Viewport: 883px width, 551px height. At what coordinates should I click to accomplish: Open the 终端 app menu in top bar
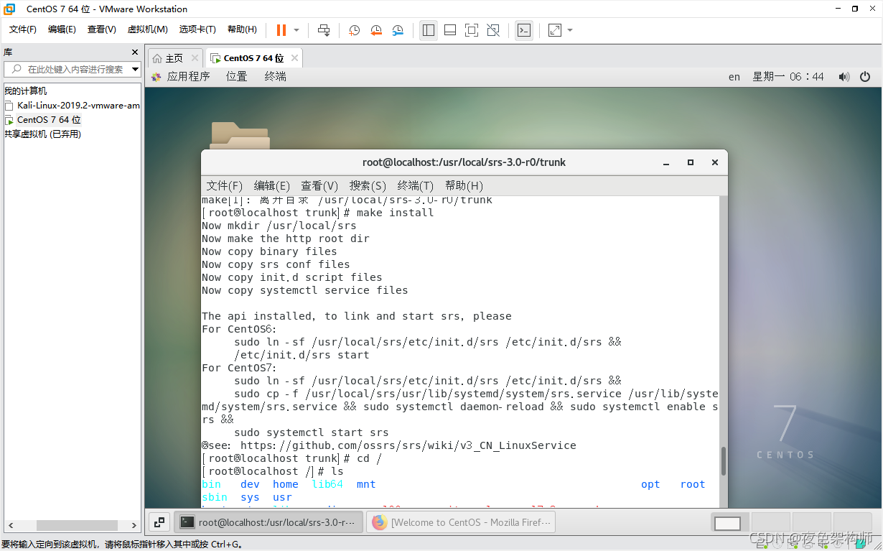pyautogui.click(x=275, y=76)
